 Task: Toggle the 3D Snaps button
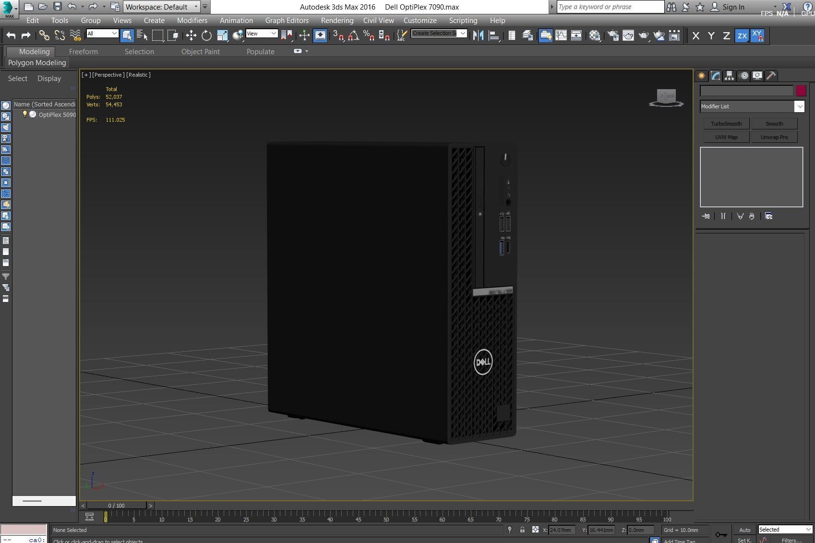coord(338,35)
